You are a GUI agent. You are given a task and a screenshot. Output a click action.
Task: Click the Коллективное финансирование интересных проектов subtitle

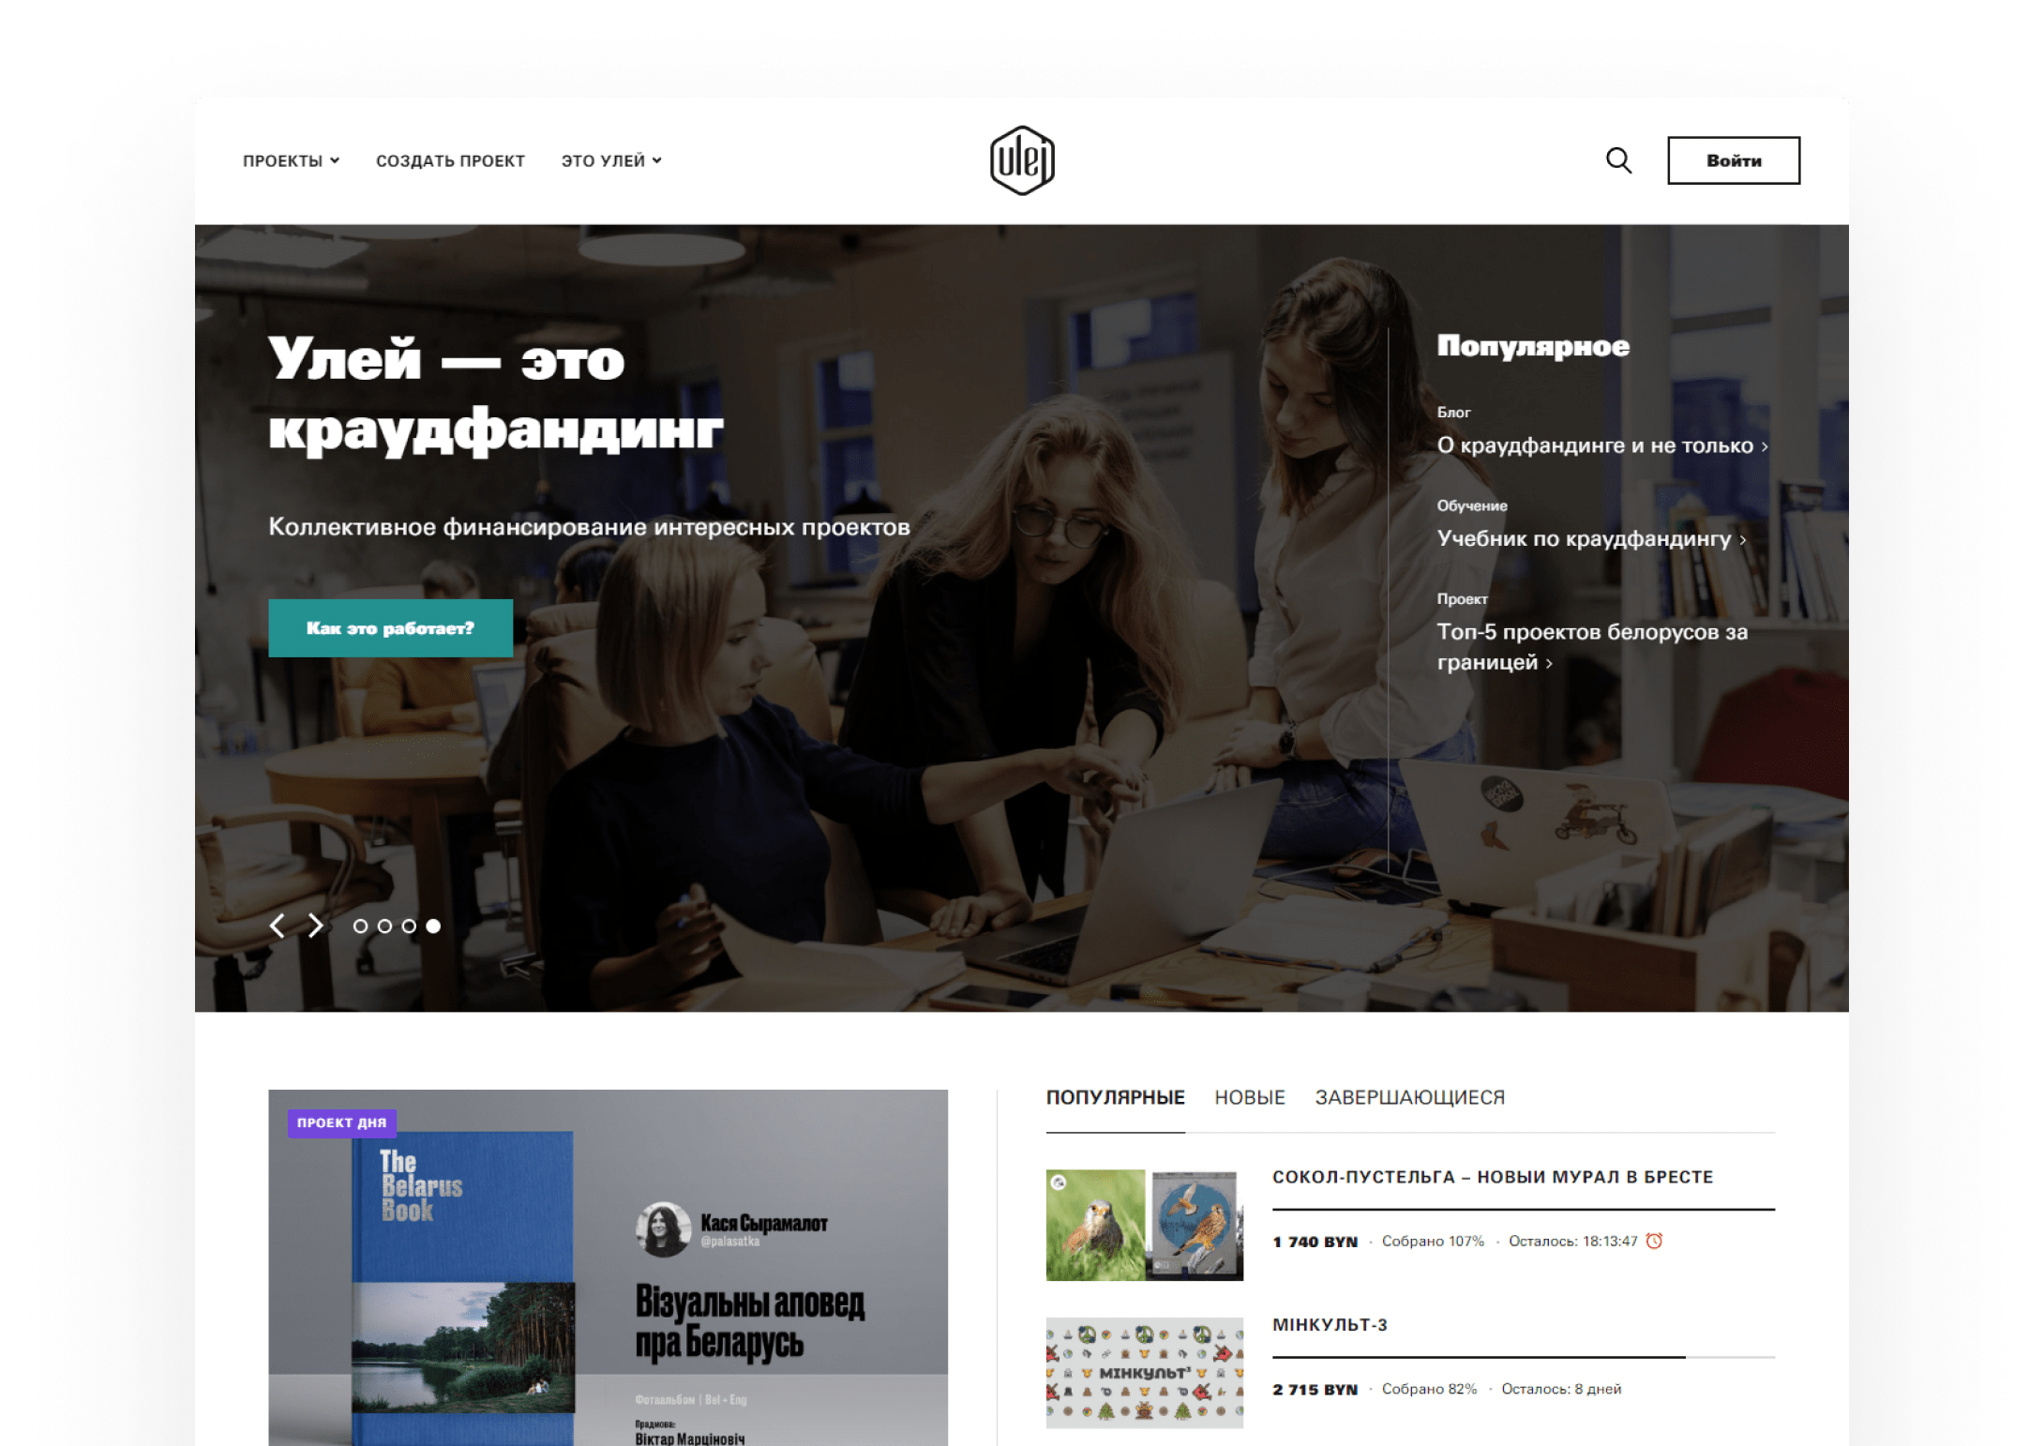[589, 527]
